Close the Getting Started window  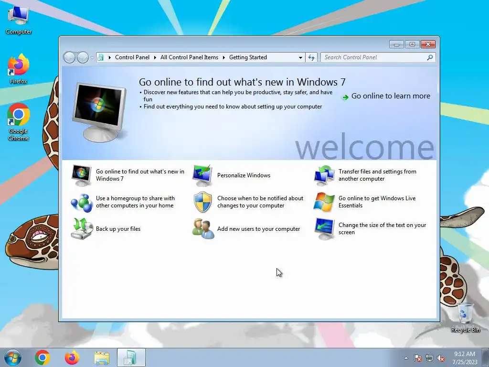click(428, 44)
